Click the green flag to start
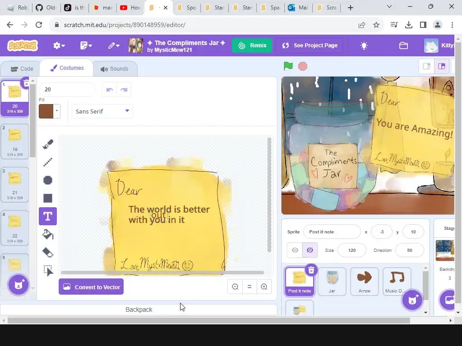The image size is (462, 346). [288, 66]
